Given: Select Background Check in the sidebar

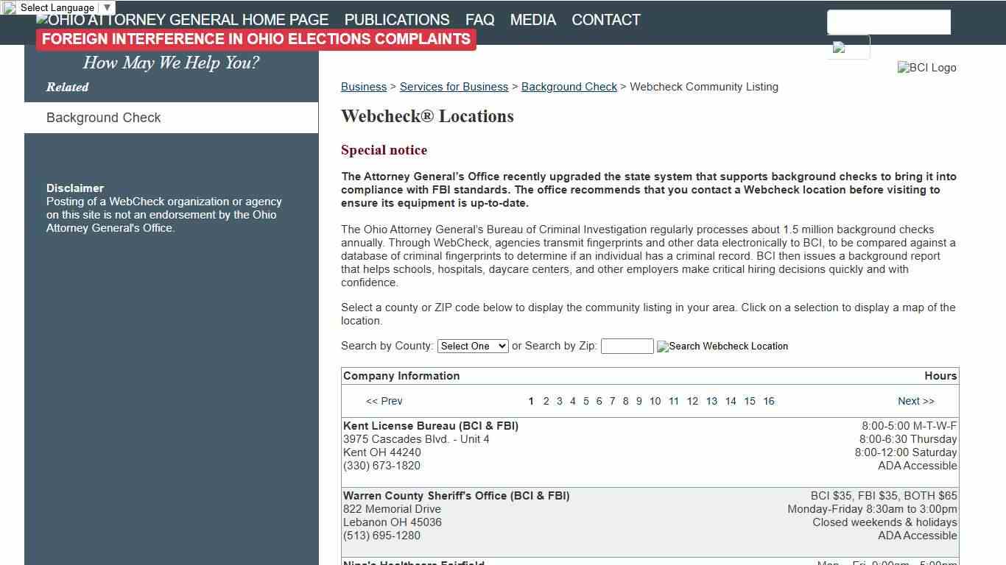Looking at the screenshot, I should tap(103, 118).
